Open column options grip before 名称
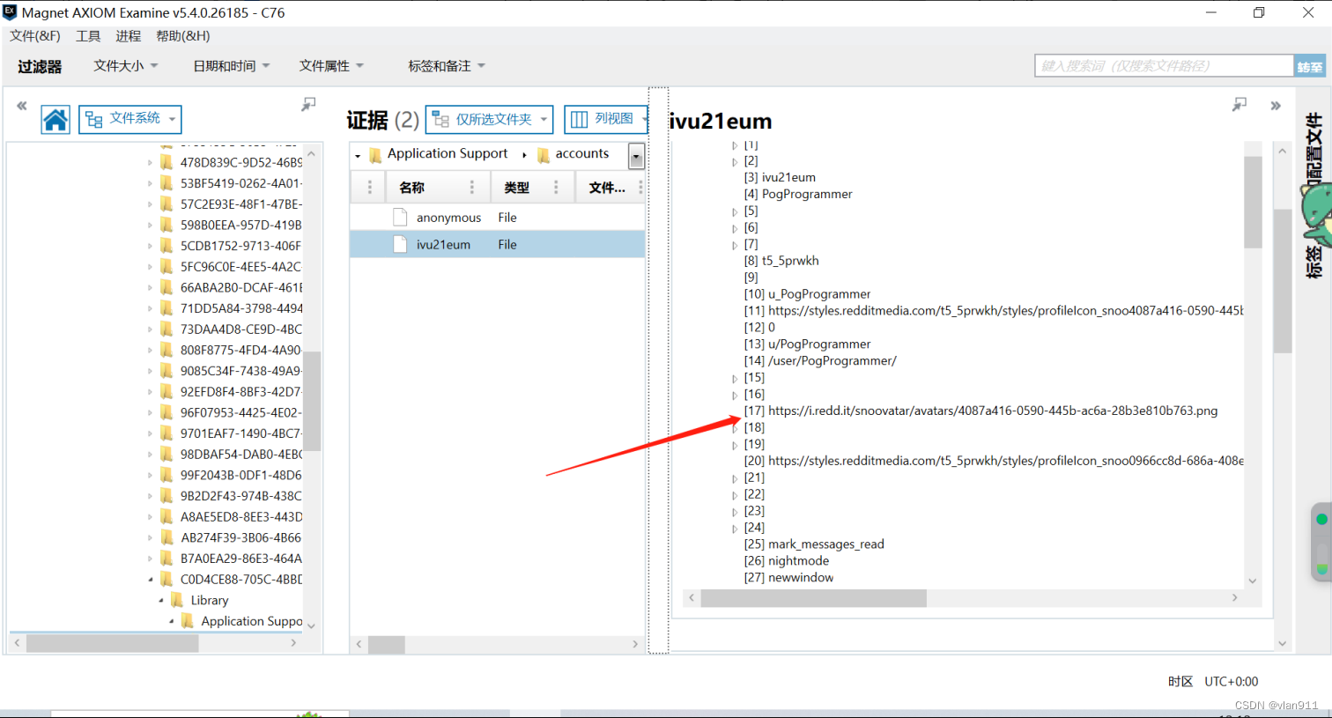 [x=370, y=188]
